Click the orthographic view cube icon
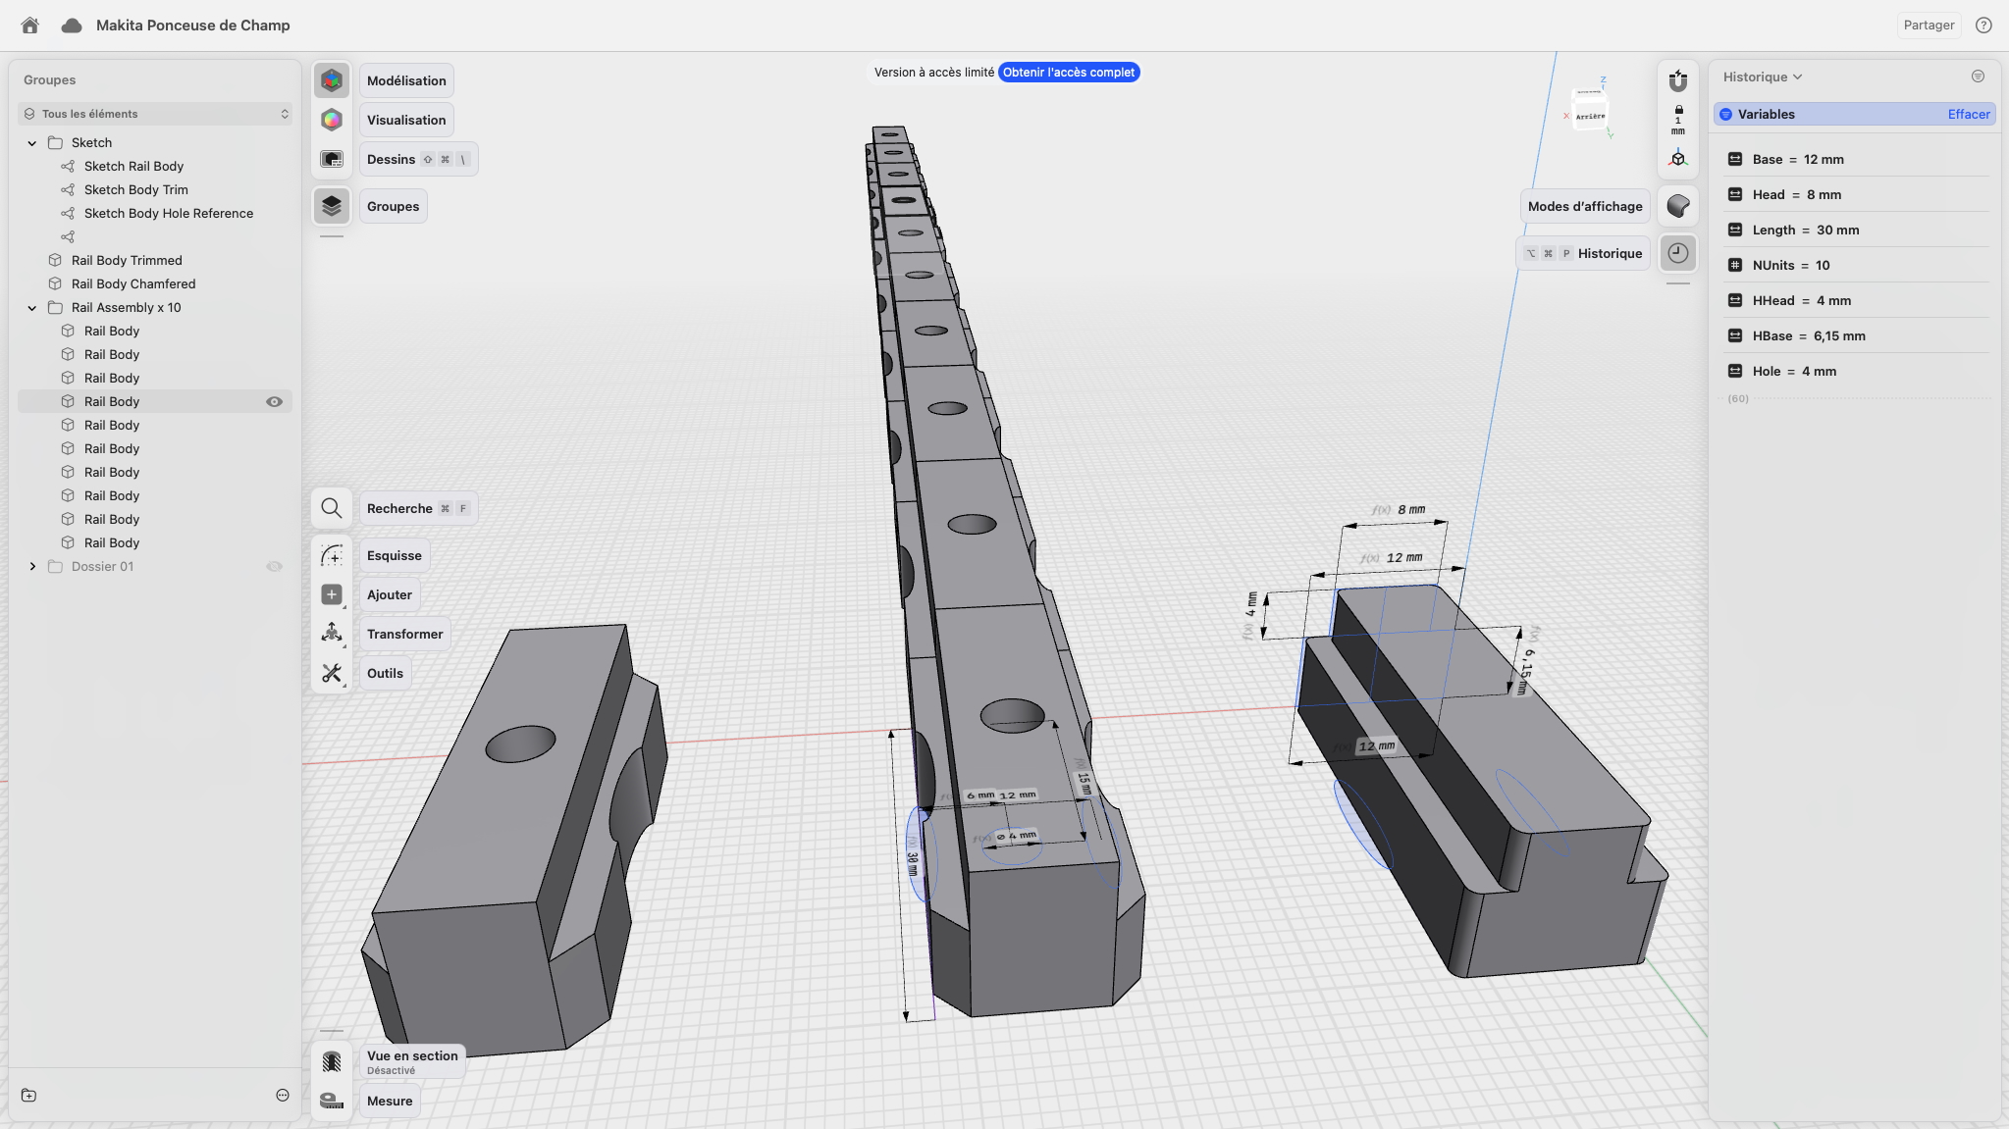This screenshot has height=1129, width=2009. click(x=1678, y=159)
